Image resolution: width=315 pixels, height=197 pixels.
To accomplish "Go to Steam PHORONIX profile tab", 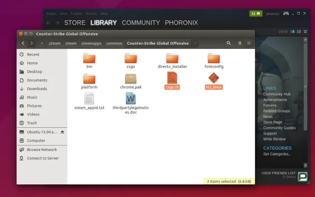I will pyautogui.click(x=181, y=23).
